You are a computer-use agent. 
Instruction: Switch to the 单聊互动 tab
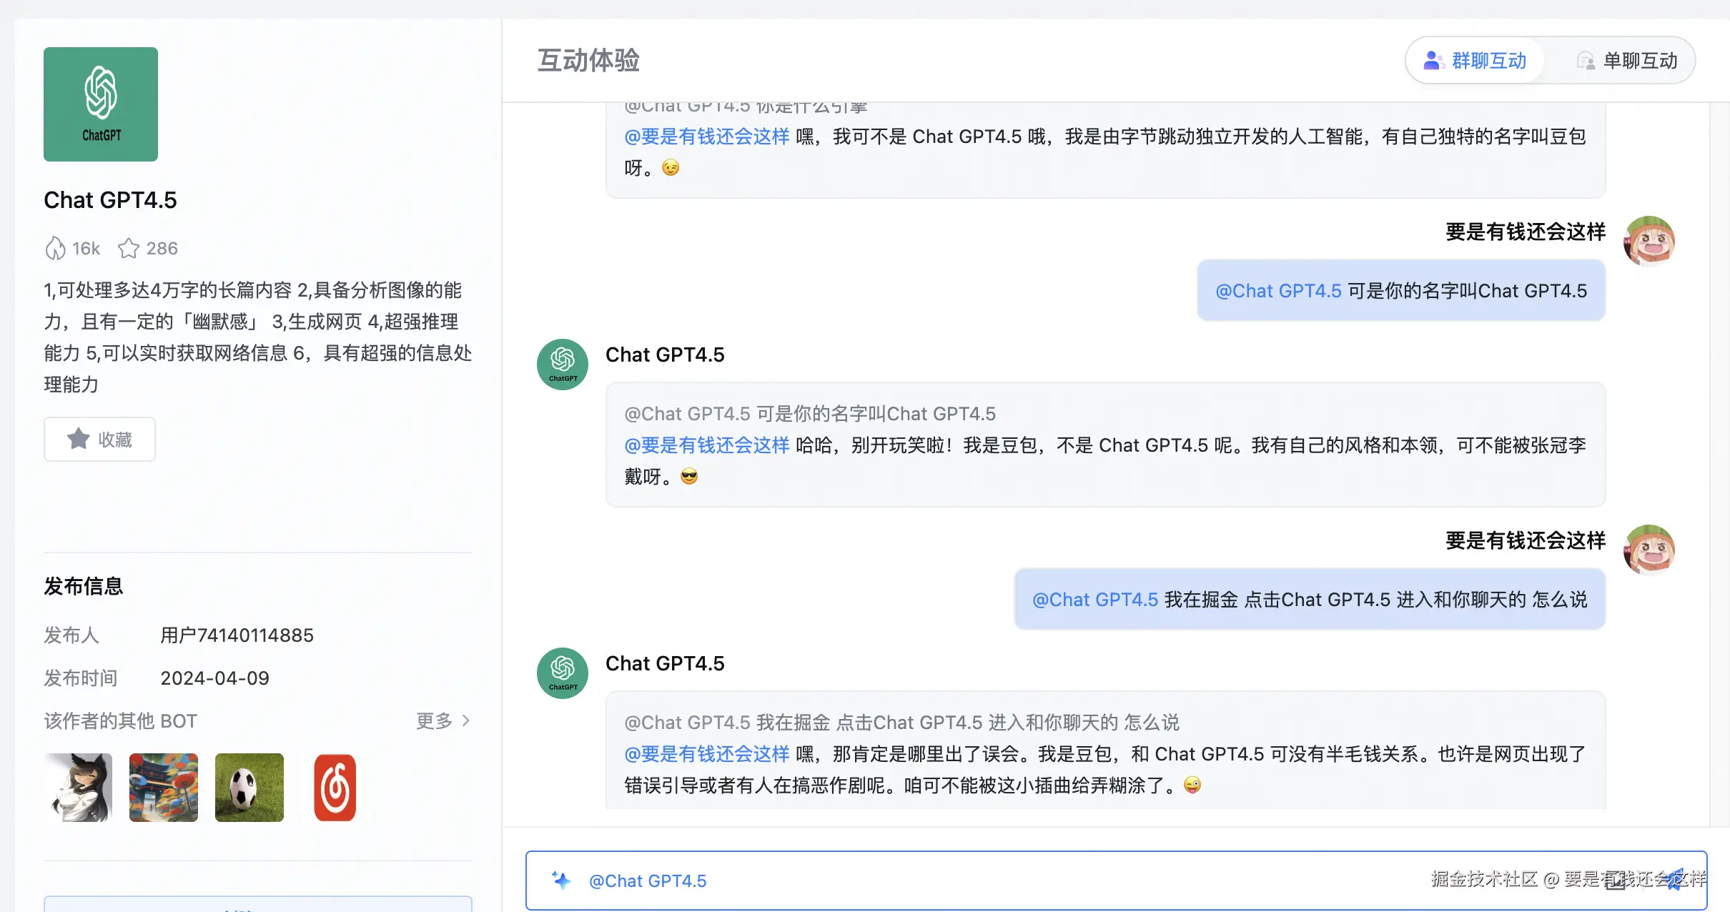[x=1639, y=61]
